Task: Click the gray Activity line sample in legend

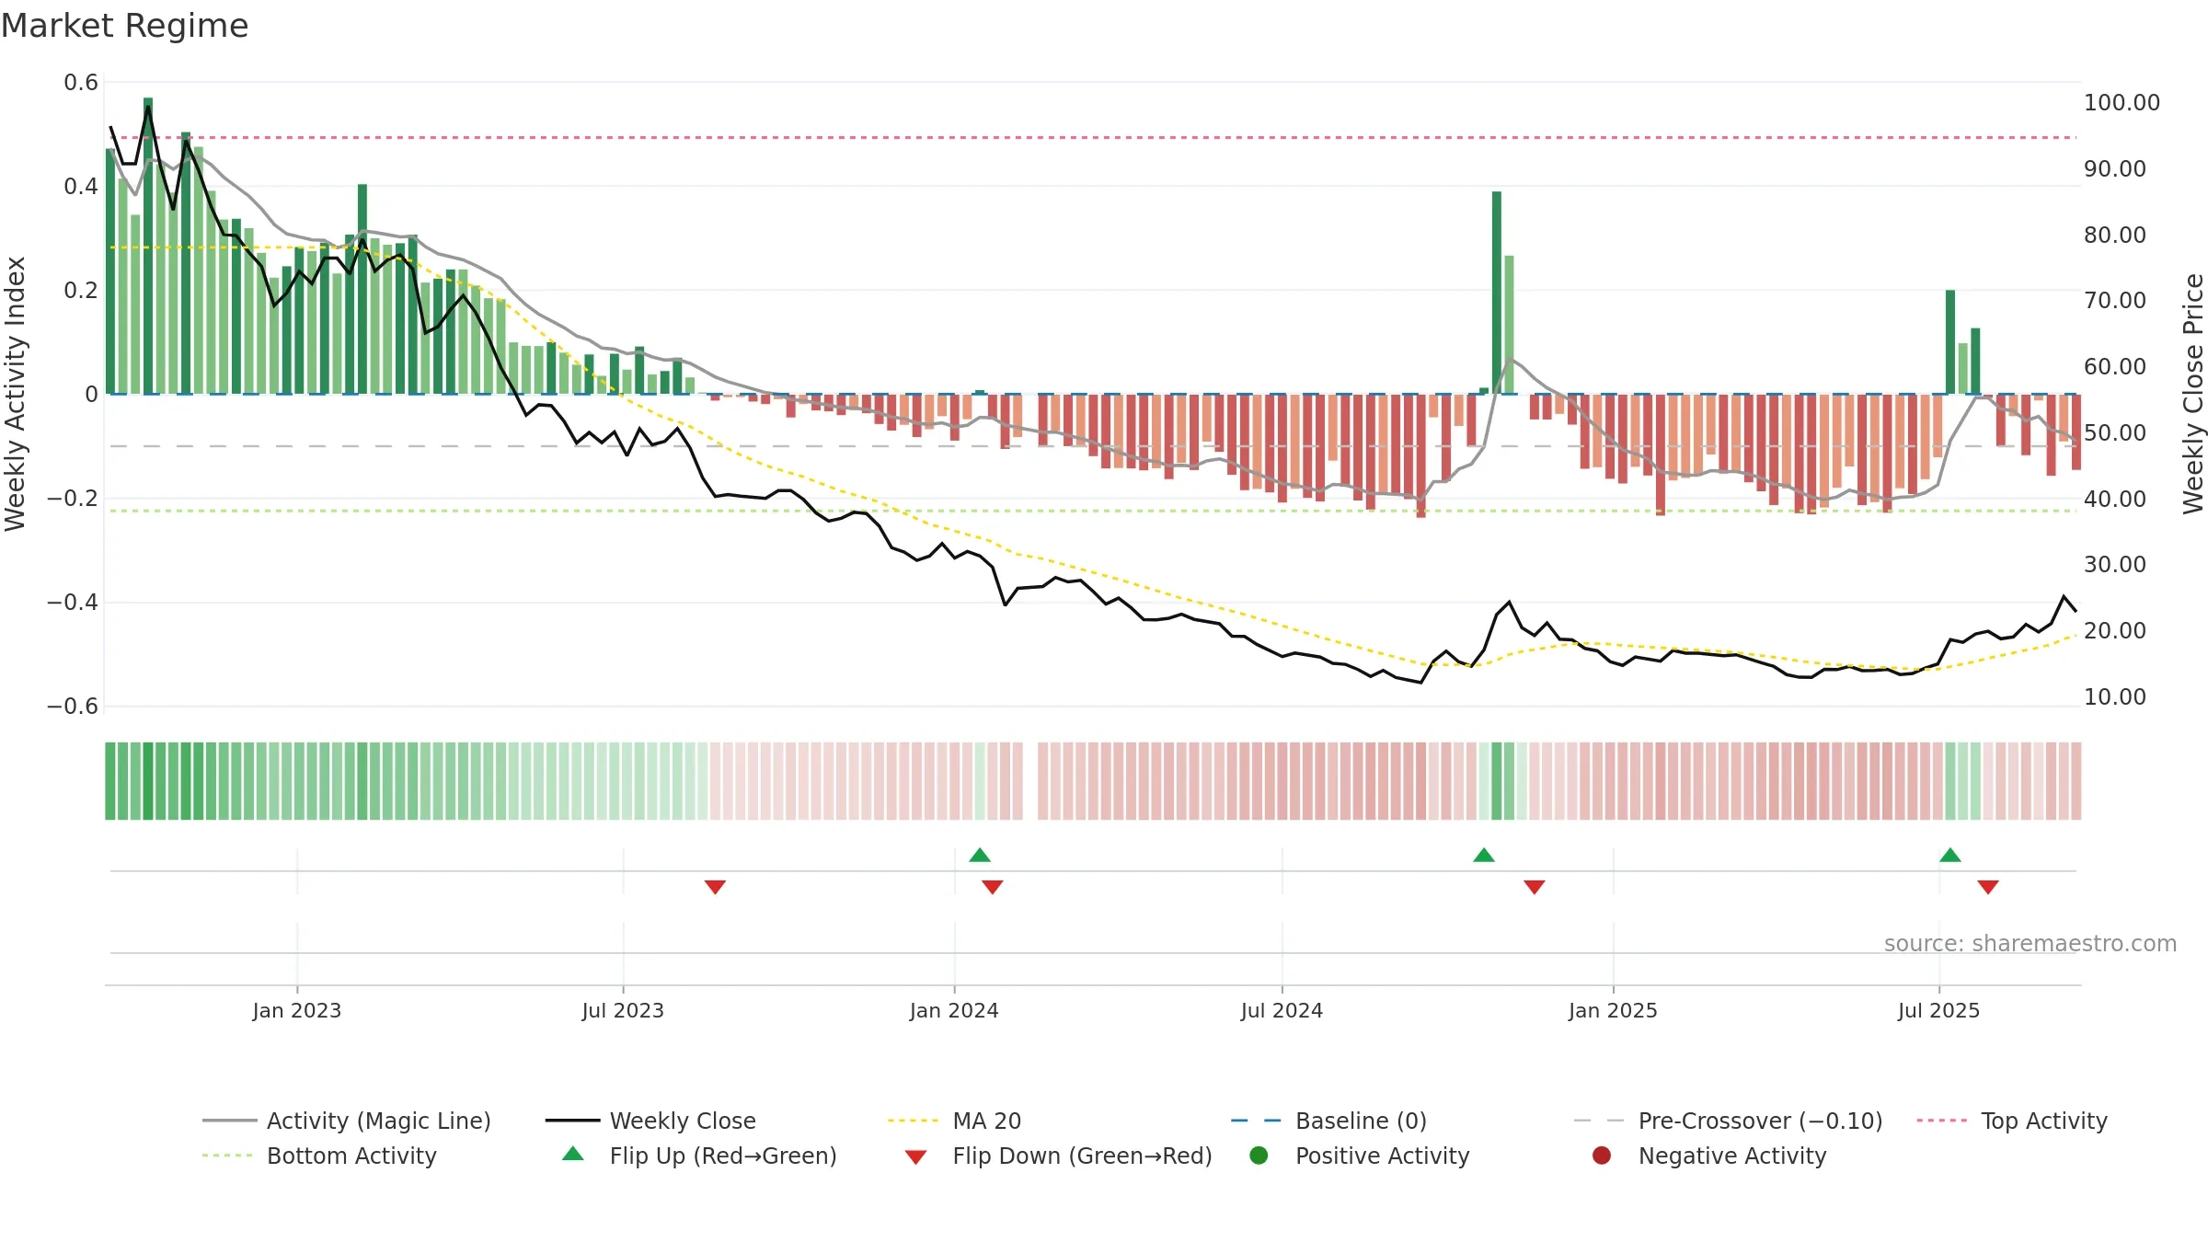Action: coord(229,1121)
